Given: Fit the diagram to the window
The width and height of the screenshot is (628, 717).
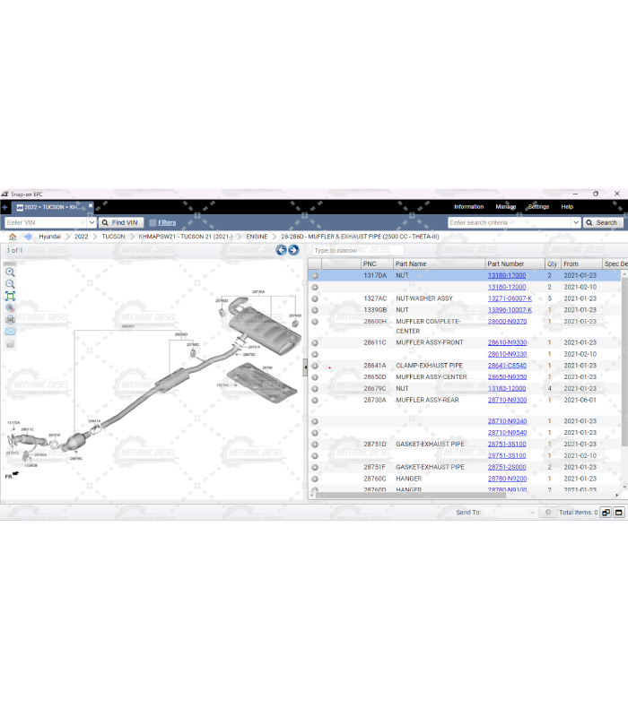Looking at the screenshot, I should (10, 296).
